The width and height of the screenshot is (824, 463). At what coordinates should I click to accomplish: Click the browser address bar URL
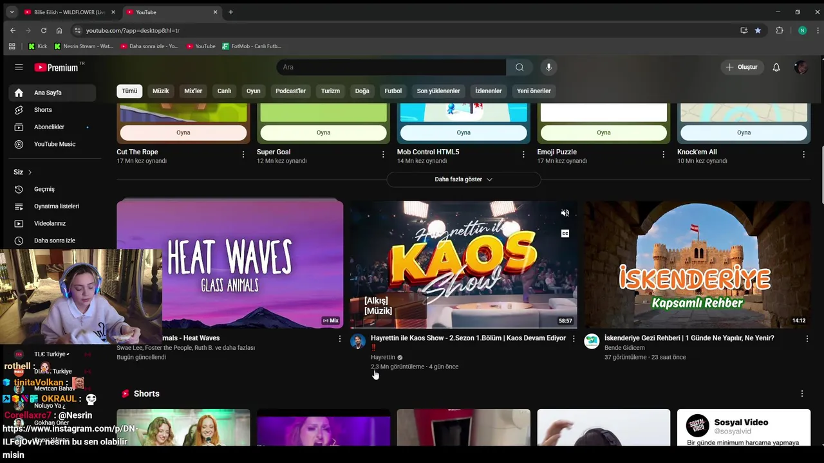coord(133,30)
